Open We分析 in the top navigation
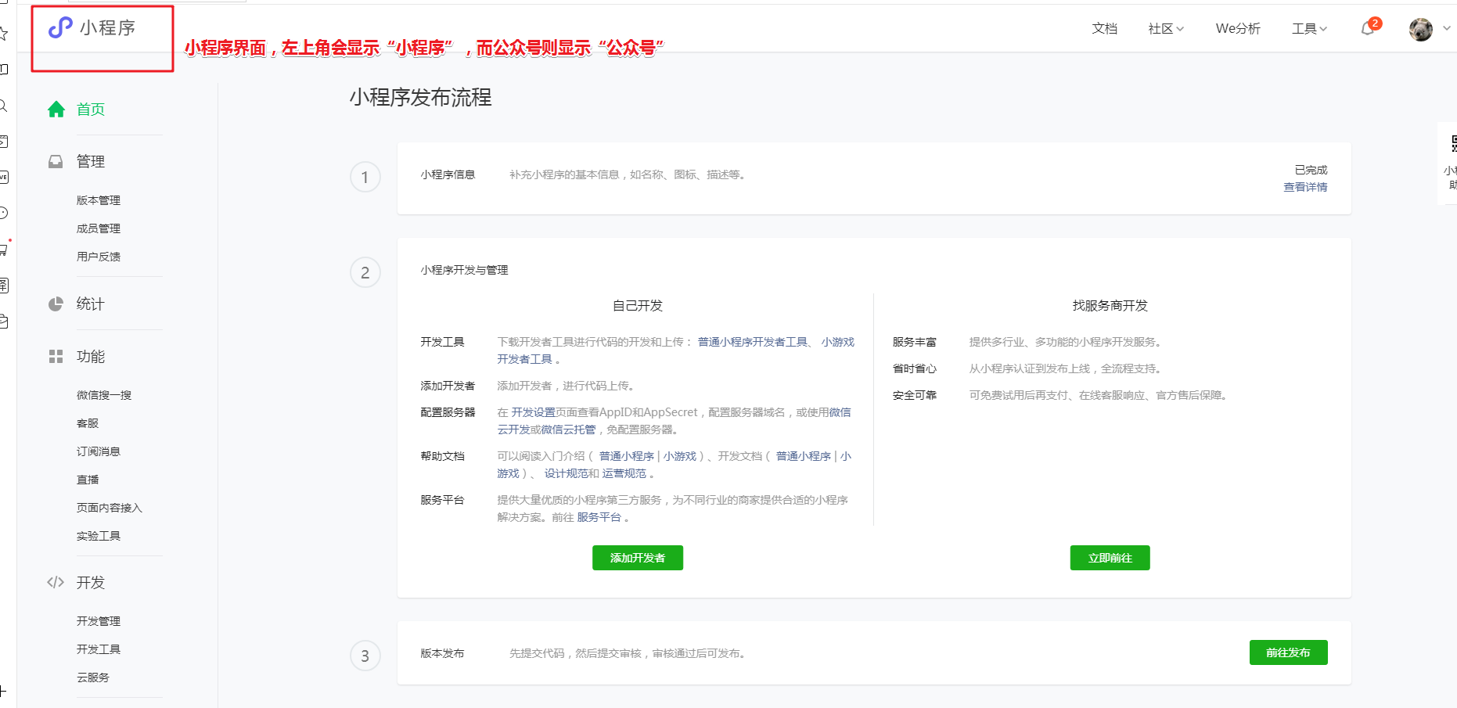Screen dimensions: 1457x708 (x=1238, y=29)
